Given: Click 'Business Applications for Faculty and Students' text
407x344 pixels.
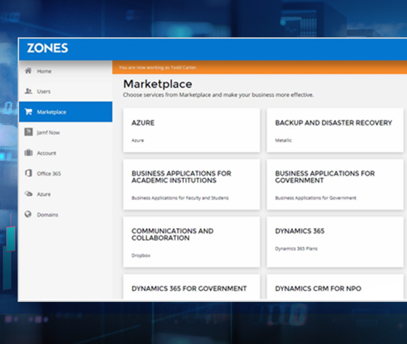Looking at the screenshot, I should click(x=180, y=198).
